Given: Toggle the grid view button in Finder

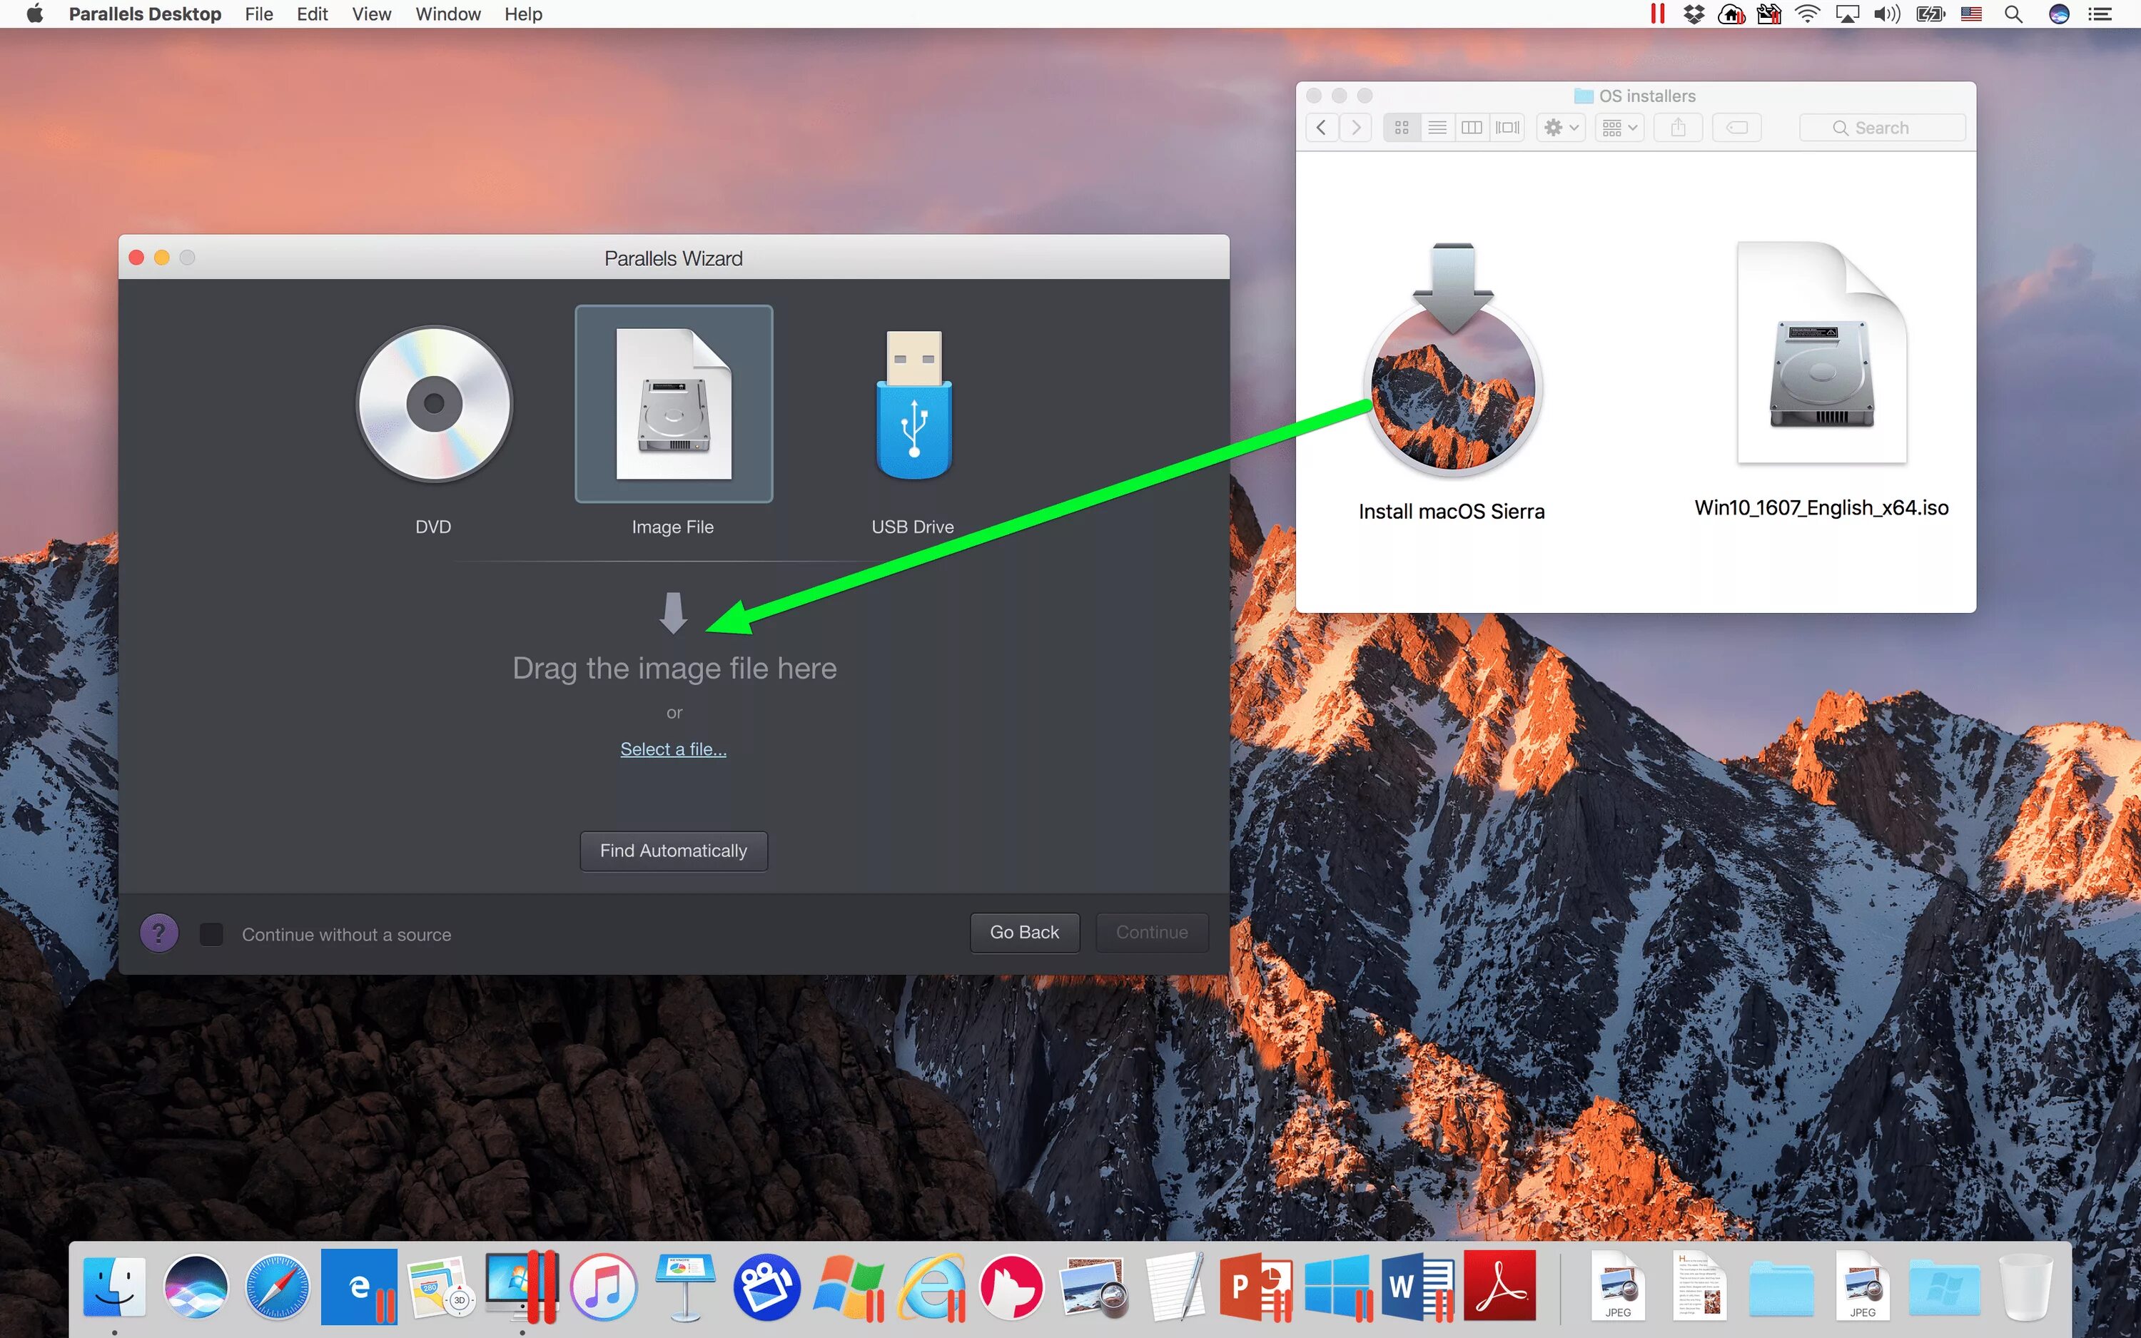Looking at the screenshot, I should 1400,126.
